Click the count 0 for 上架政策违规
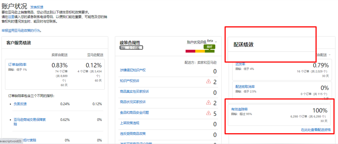Viewport: 338px width, 144px height. tap(215, 124)
